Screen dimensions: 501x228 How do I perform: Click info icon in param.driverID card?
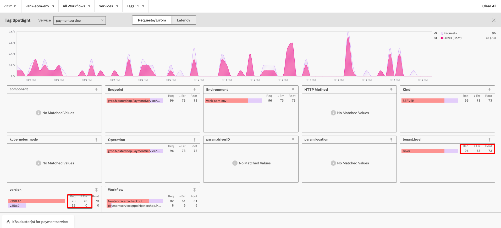coord(235,163)
